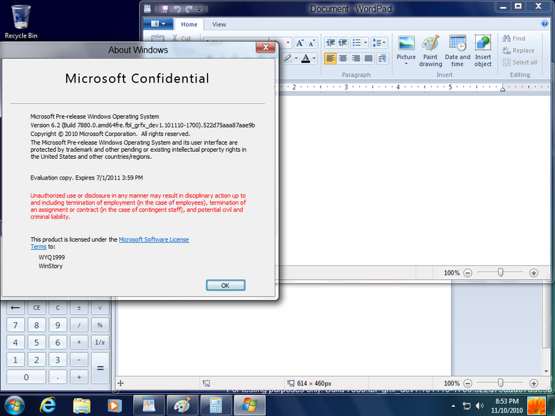The width and height of the screenshot is (555, 416).
Task: Click Grow font button in WordPad ribbon
Action: (x=300, y=43)
